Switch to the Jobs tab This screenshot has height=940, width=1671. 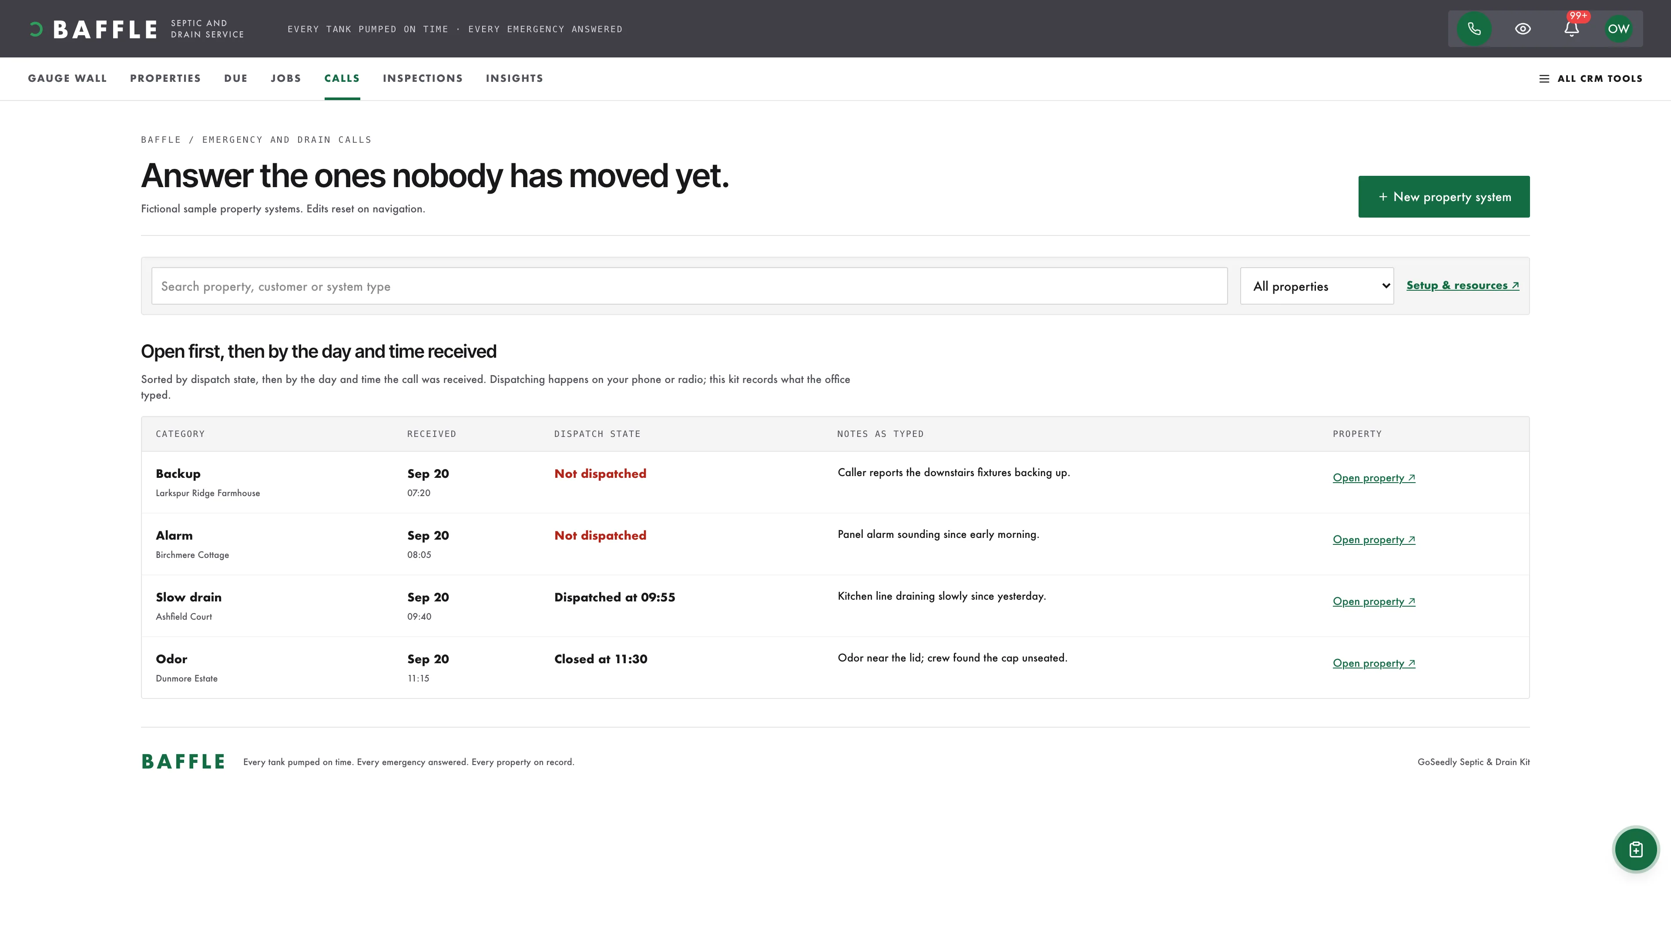286,78
